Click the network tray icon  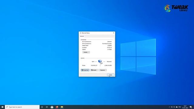coord(172,107)
